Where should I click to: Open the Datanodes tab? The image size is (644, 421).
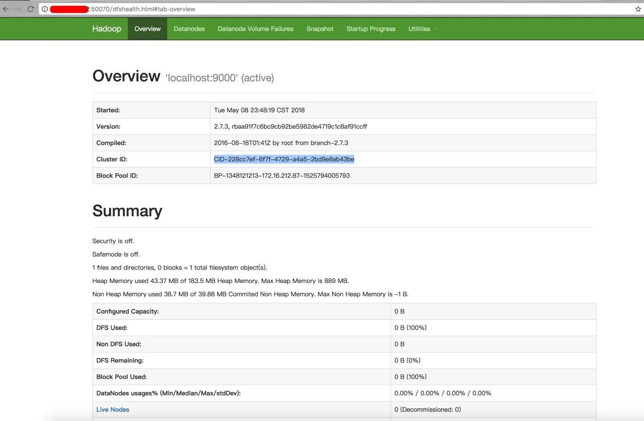click(189, 29)
